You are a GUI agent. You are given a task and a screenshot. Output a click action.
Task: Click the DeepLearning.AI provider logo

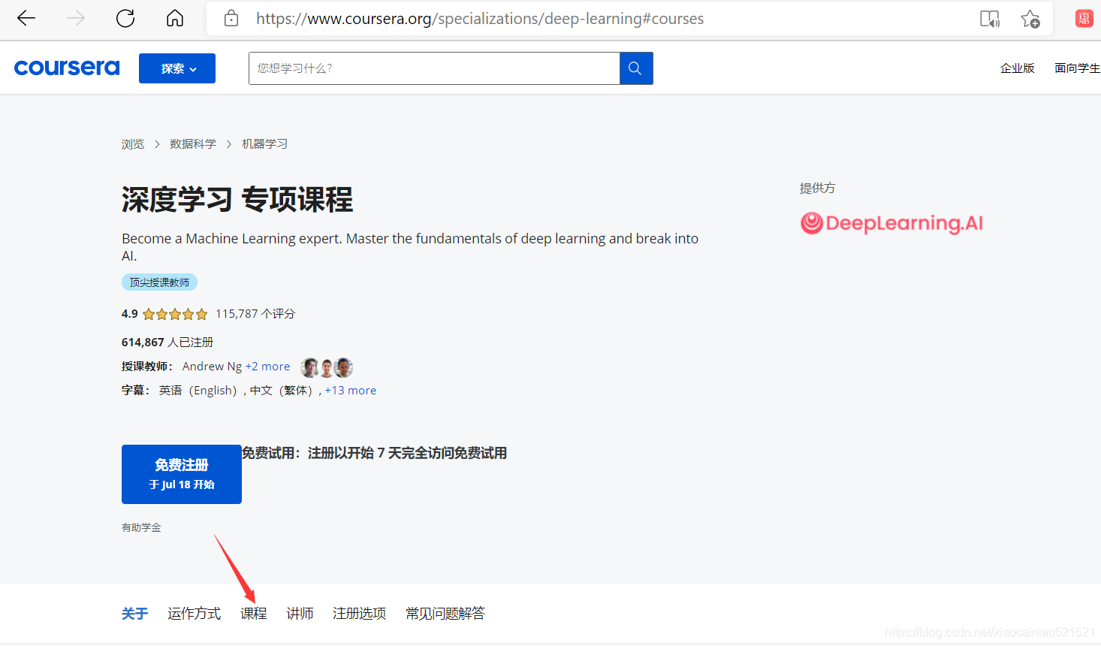tap(891, 223)
